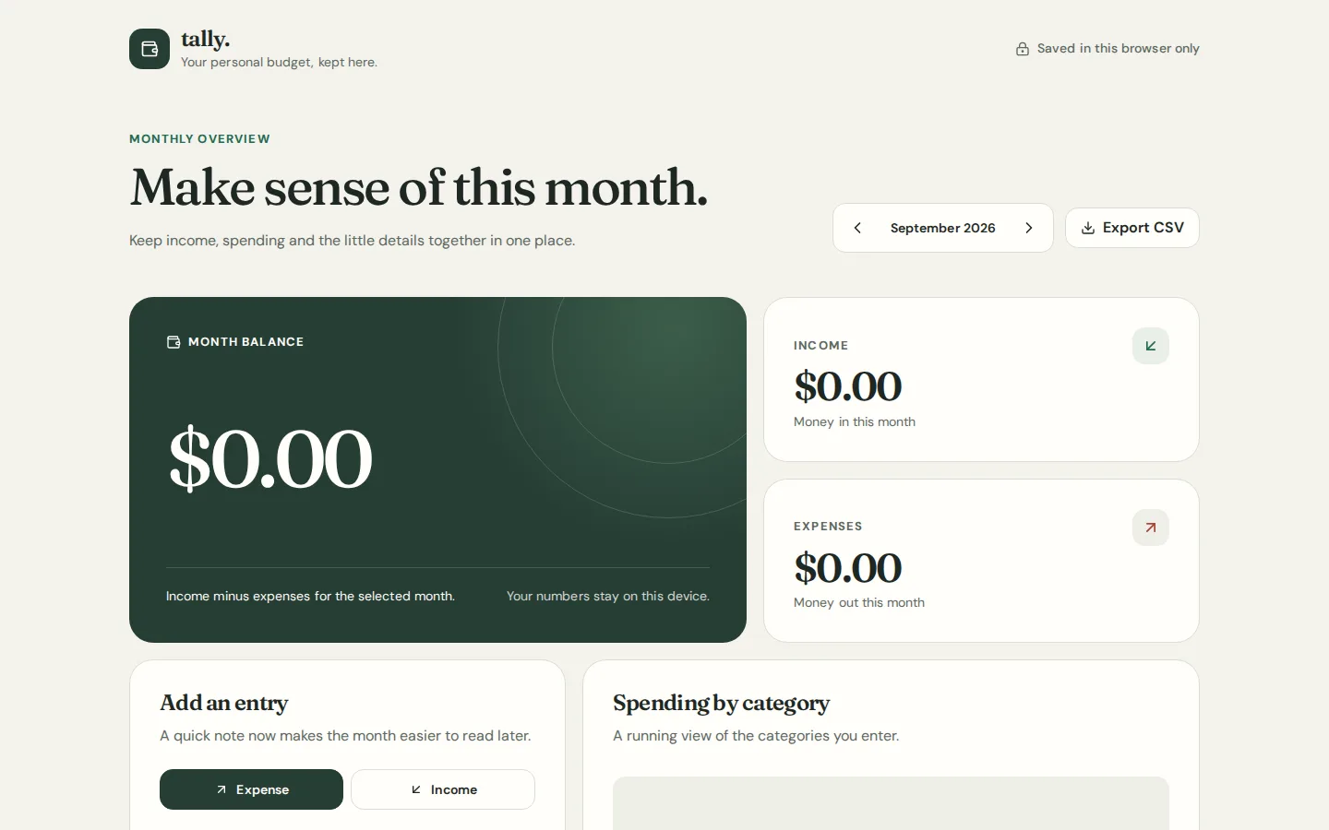Click the tally wallet logo icon
This screenshot has width=1329, height=830.
pyautogui.click(x=150, y=49)
